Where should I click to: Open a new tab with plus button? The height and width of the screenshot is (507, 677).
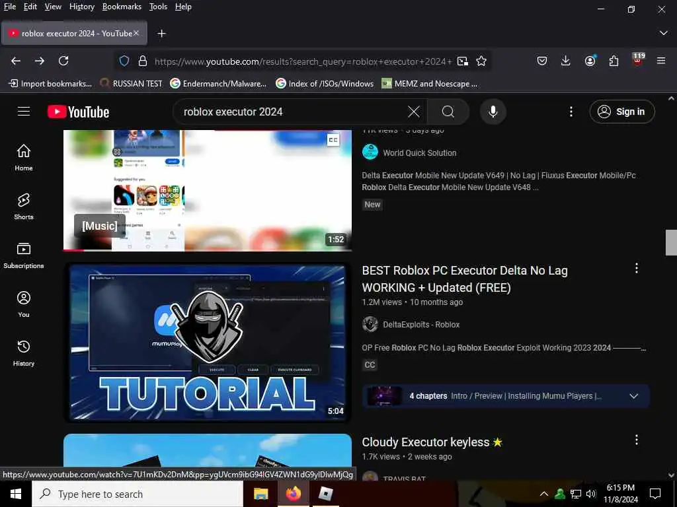[161, 33]
